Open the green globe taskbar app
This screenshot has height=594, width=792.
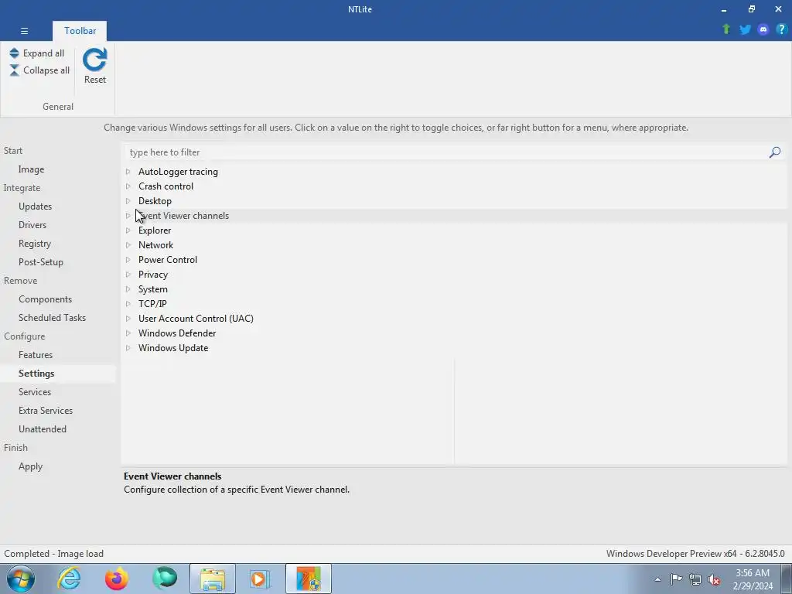[165, 579]
